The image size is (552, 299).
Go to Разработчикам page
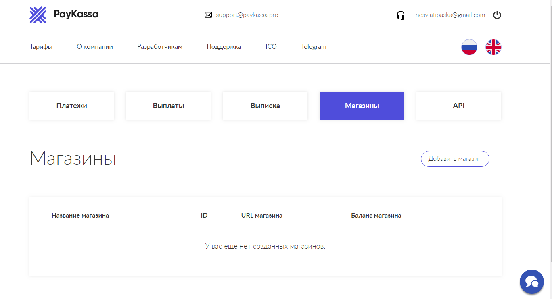160,46
